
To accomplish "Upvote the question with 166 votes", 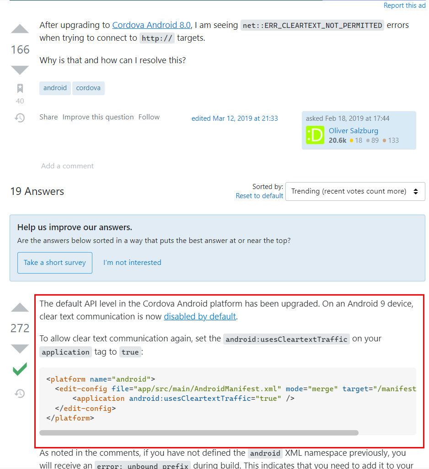I will point(20,29).
